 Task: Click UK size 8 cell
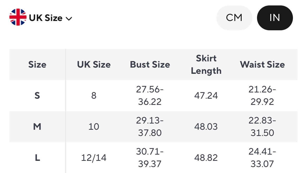[x=94, y=96]
